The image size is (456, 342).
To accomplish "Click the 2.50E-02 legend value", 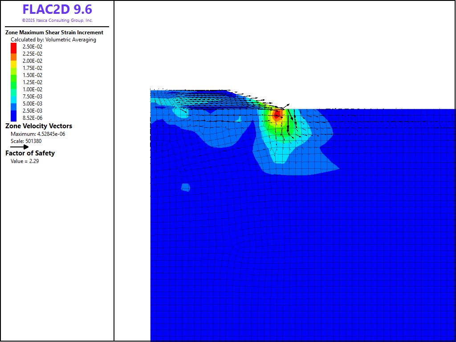I will [x=33, y=47].
